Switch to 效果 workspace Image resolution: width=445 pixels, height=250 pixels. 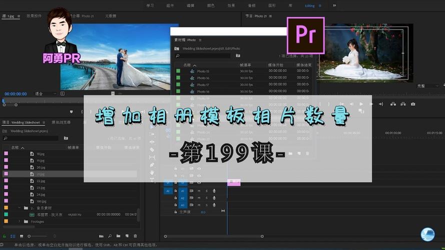[x=231, y=5]
